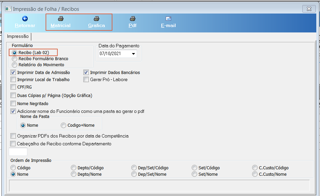This screenshot has width=320, height=196.
Task: Choose Nome print order
Action: (x=13, y=174)
